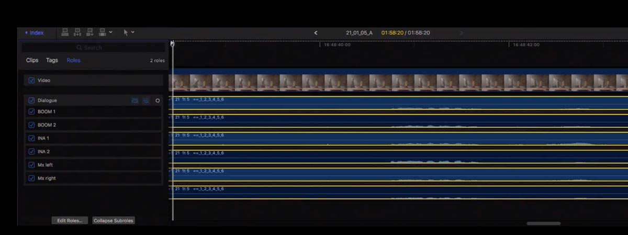Click the '2 roles' count text
Image resolution: width=628 pixels, height=235 pixels.
(x=157, y=61)
